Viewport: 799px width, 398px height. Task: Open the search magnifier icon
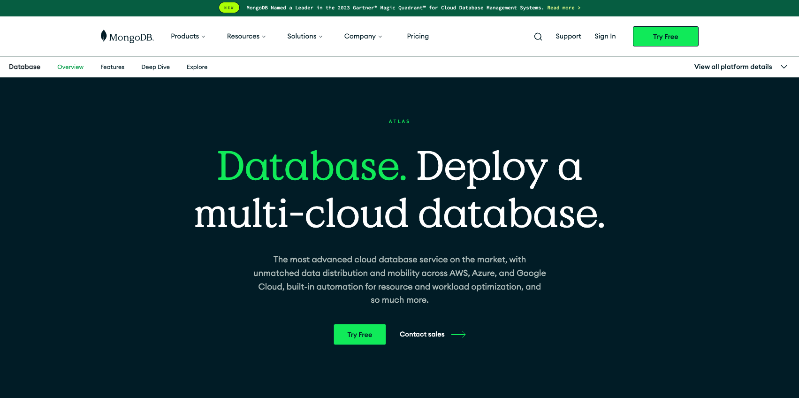[538, 37]
